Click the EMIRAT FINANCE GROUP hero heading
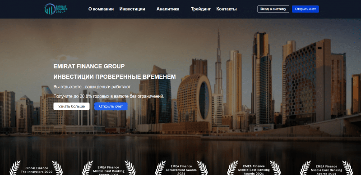 89,67
